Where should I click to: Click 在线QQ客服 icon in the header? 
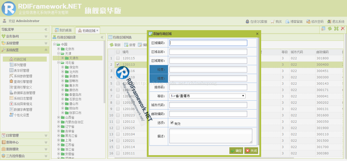point(247,22)
